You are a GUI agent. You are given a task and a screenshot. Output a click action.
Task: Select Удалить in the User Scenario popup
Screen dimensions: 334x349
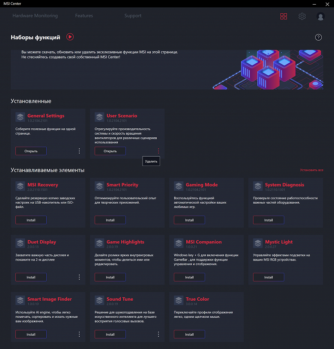coord(151,161)
